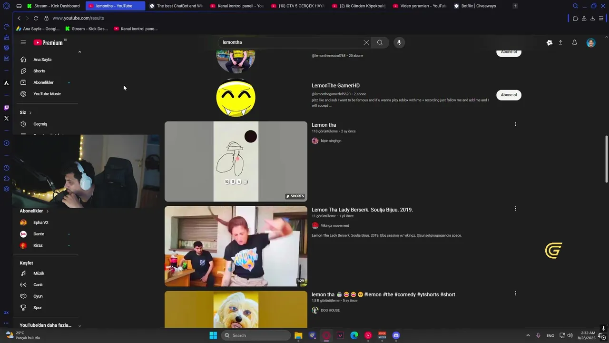Open Discord from the taskbar
The height and width of the screenshot is (343, 609).
point(396,335)
